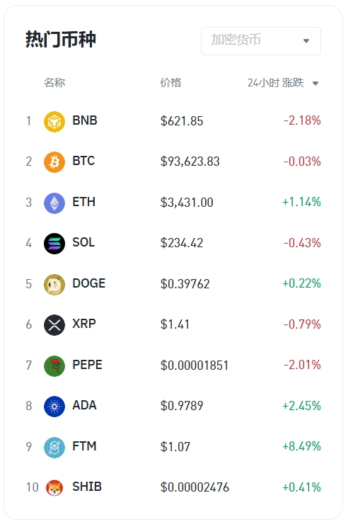Open the BTC name link
The height and width of the screenshot is (527, 348).
coord(83,161)
